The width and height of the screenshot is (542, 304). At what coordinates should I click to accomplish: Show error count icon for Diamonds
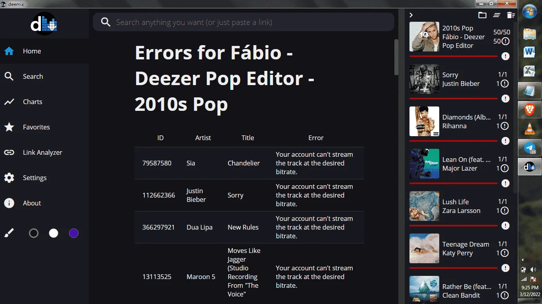[x=504, y=126]
